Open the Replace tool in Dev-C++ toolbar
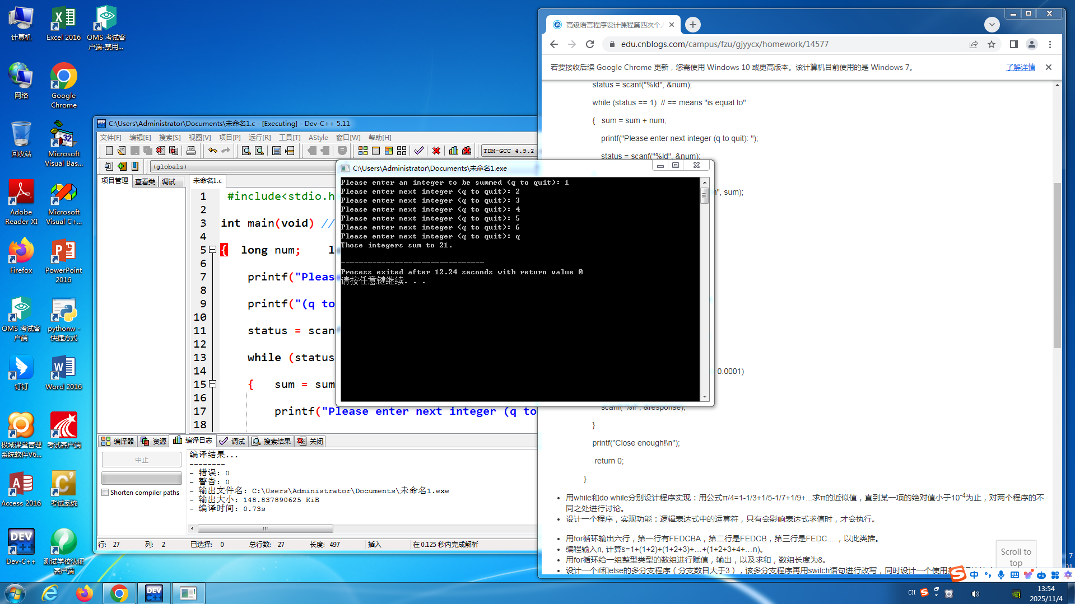Image resolution: width=1075 pixels, height=604 pixels. 259,151
